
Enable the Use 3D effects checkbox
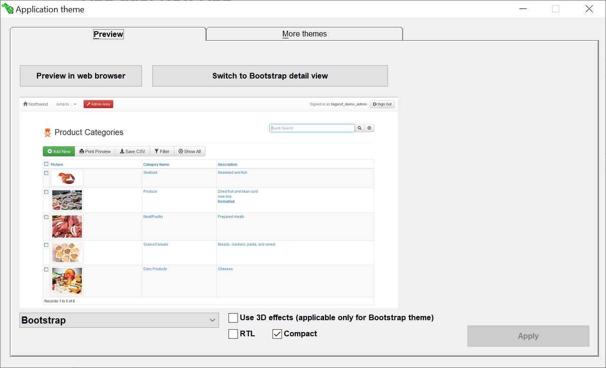click(x=233, y=318)
